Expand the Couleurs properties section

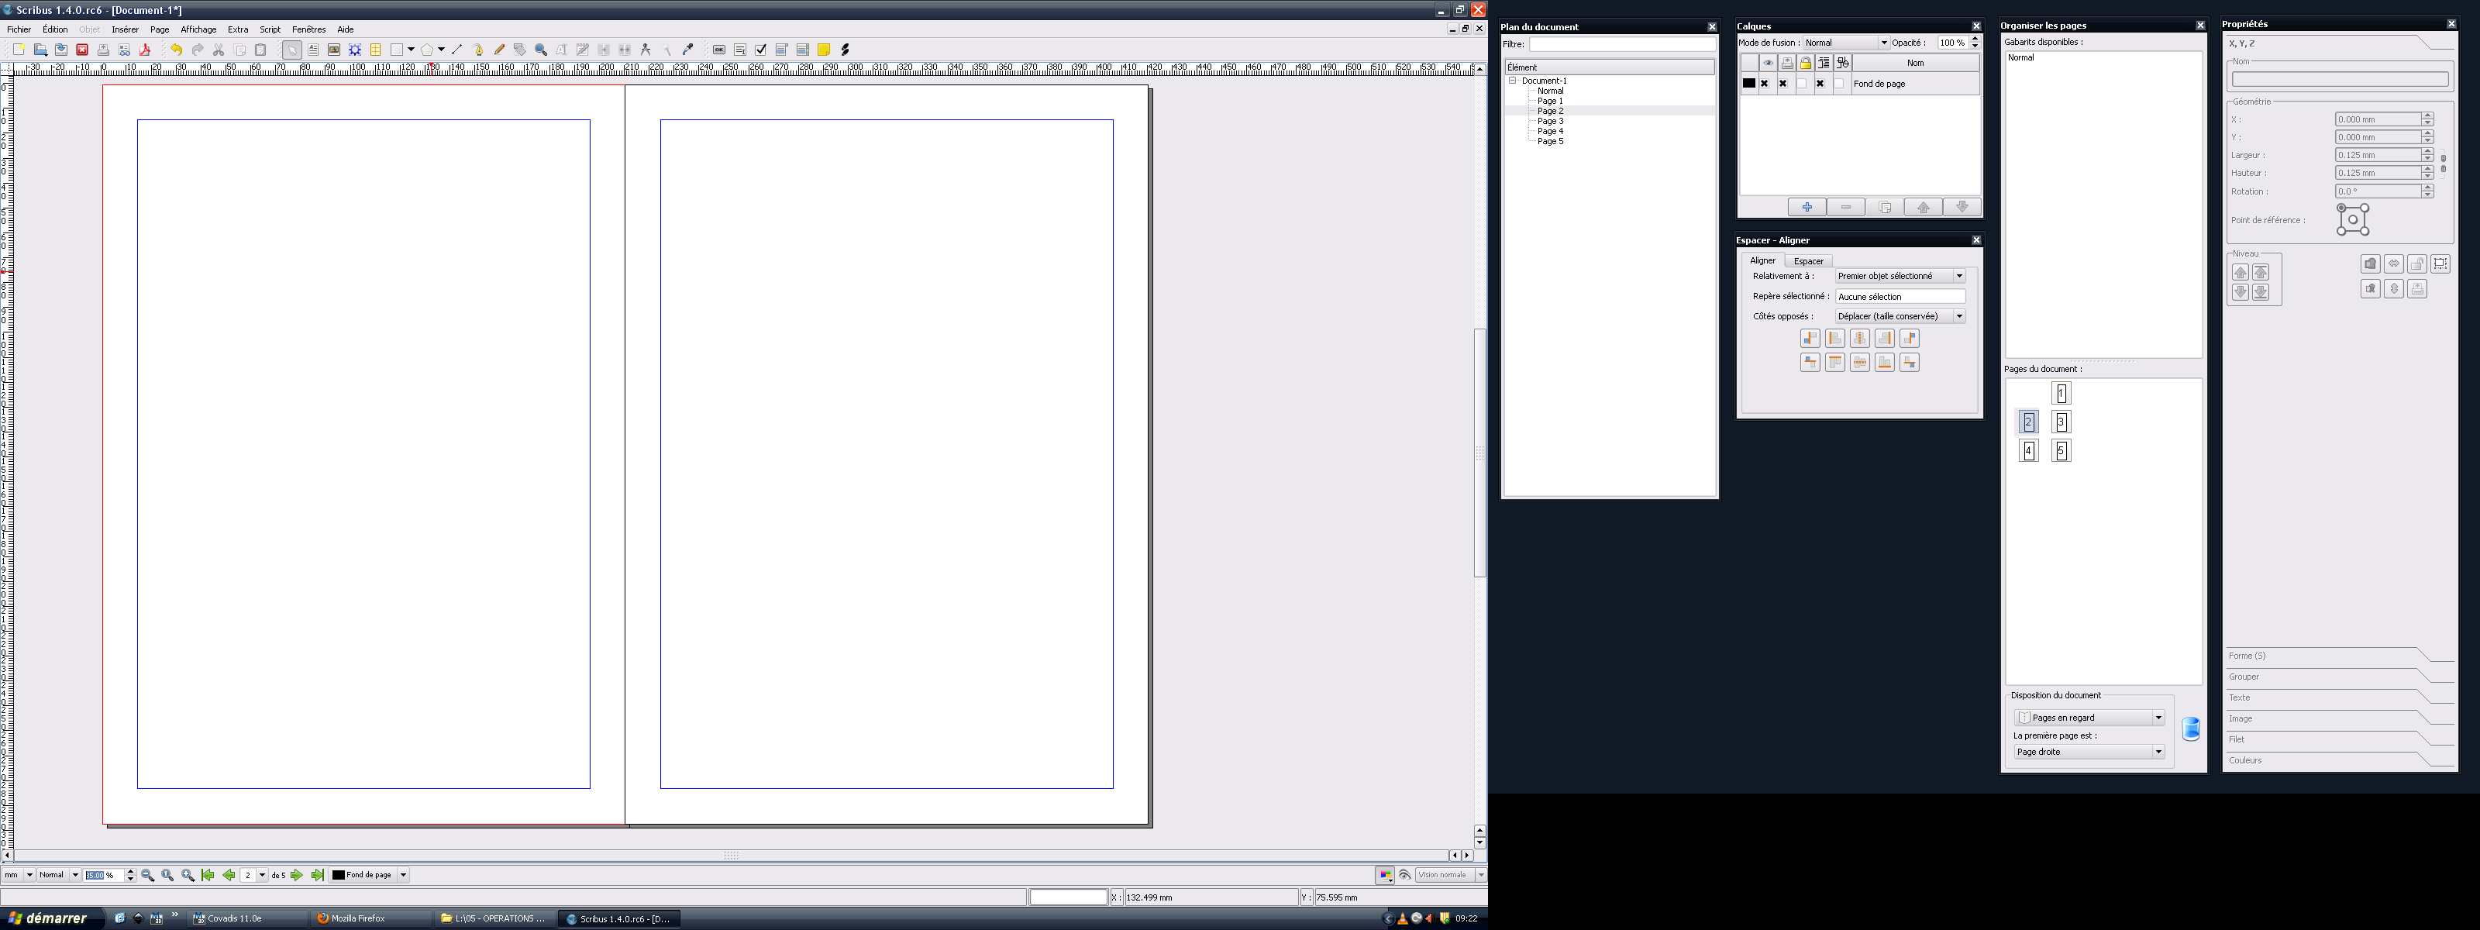click(2245, 760)
